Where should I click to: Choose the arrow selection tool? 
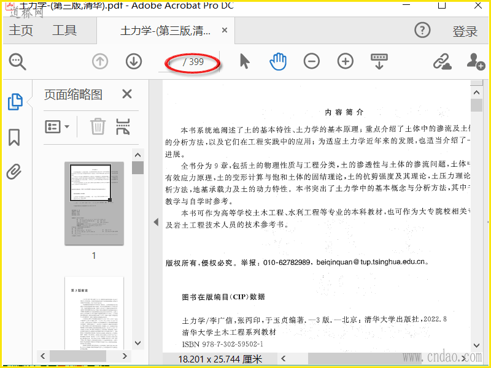[x=244, y=61]
